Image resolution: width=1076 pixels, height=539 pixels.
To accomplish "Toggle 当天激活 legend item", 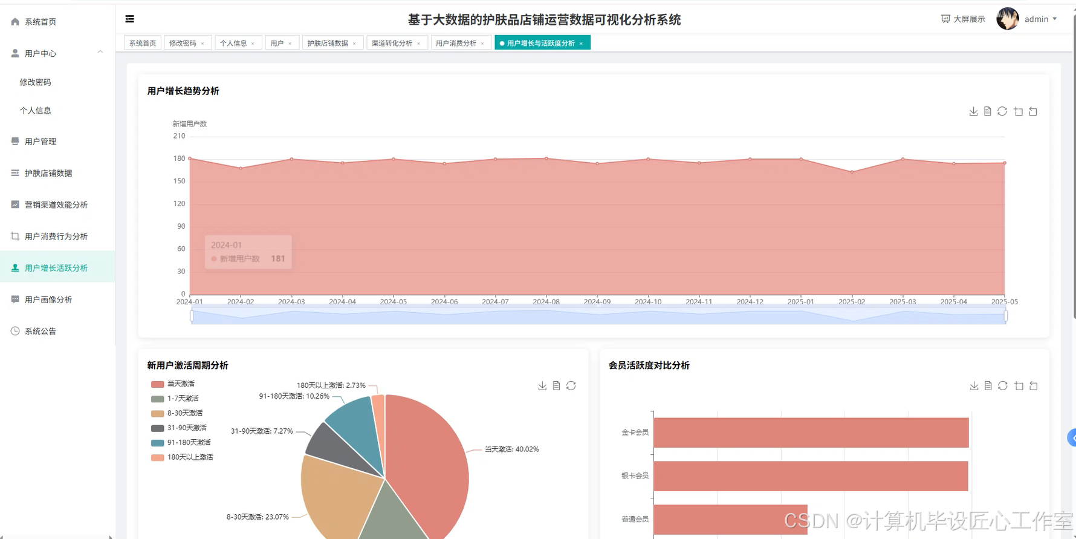I will click(173, 384).
